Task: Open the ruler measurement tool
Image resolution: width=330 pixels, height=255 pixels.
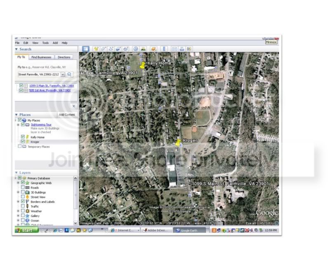Action: click(x=164, y=49)
